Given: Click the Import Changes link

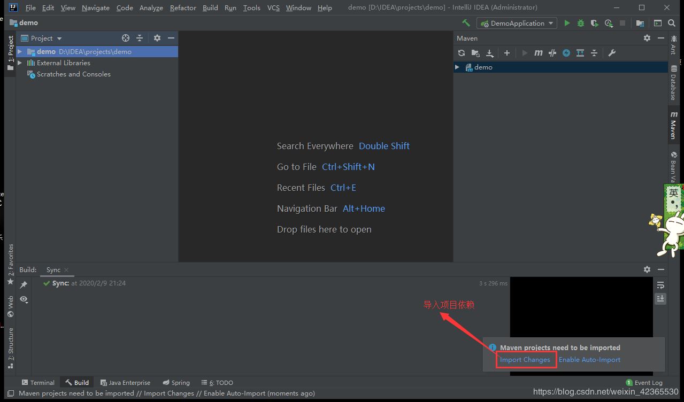Looking at the screenshot, I should 525,360.
